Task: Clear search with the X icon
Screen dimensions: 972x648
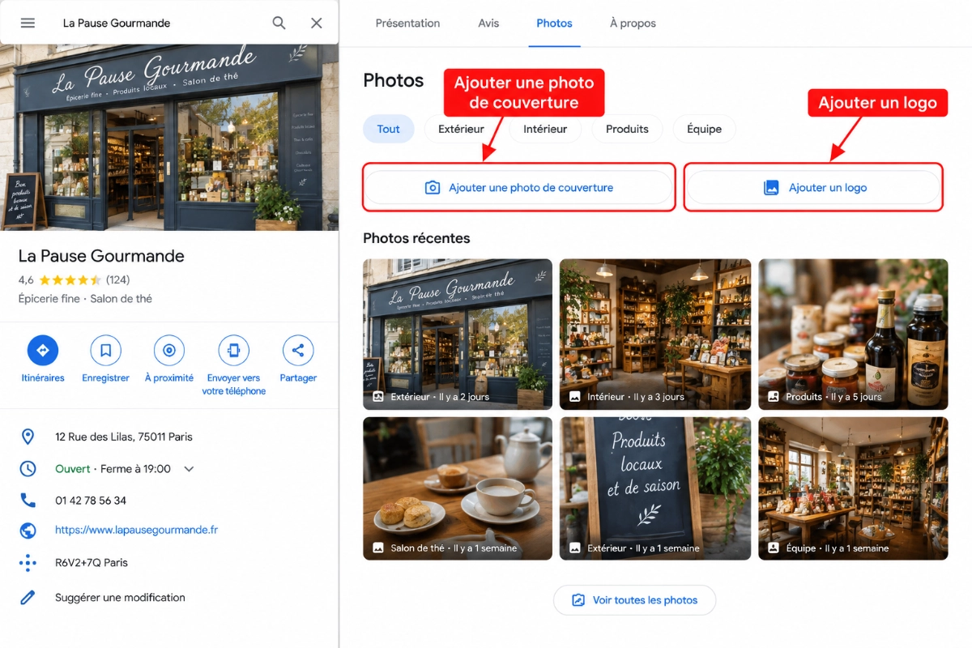Action: tap(317, 23)
